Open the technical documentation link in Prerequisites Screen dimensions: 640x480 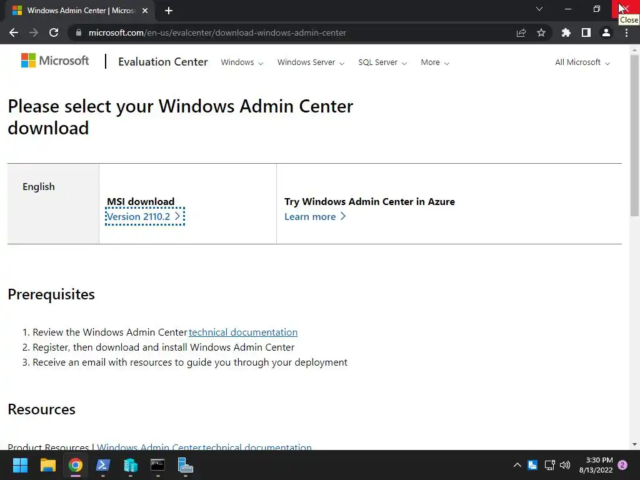(x=243, y=332)
